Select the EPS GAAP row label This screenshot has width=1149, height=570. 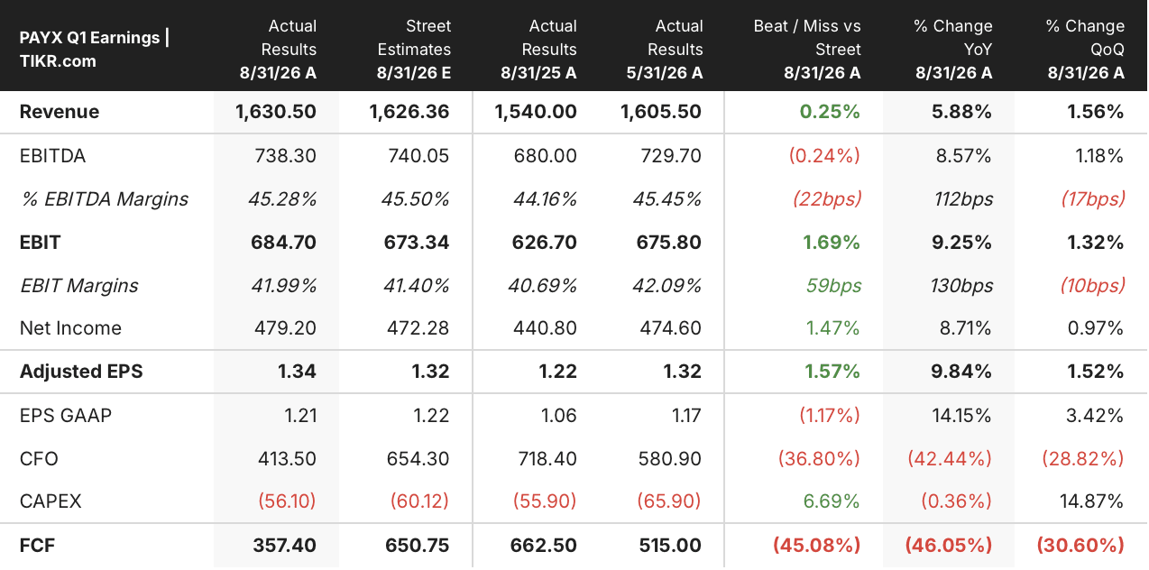tap(66, 416)
